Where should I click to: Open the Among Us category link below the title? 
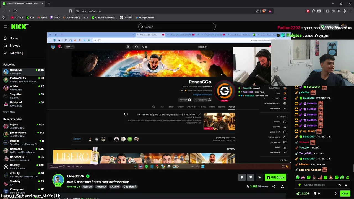pyautogui.click(x=73, y=187)
